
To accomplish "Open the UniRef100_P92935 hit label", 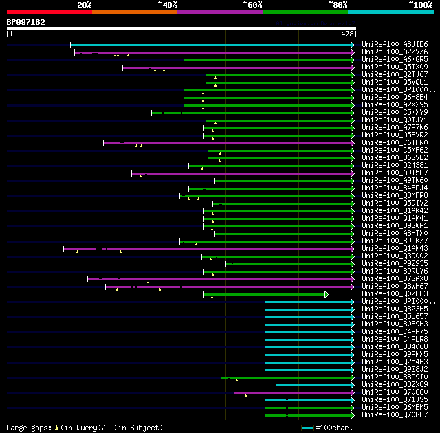I will [395, 264].
